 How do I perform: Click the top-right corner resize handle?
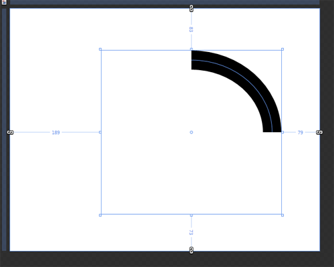coord(283,49)
